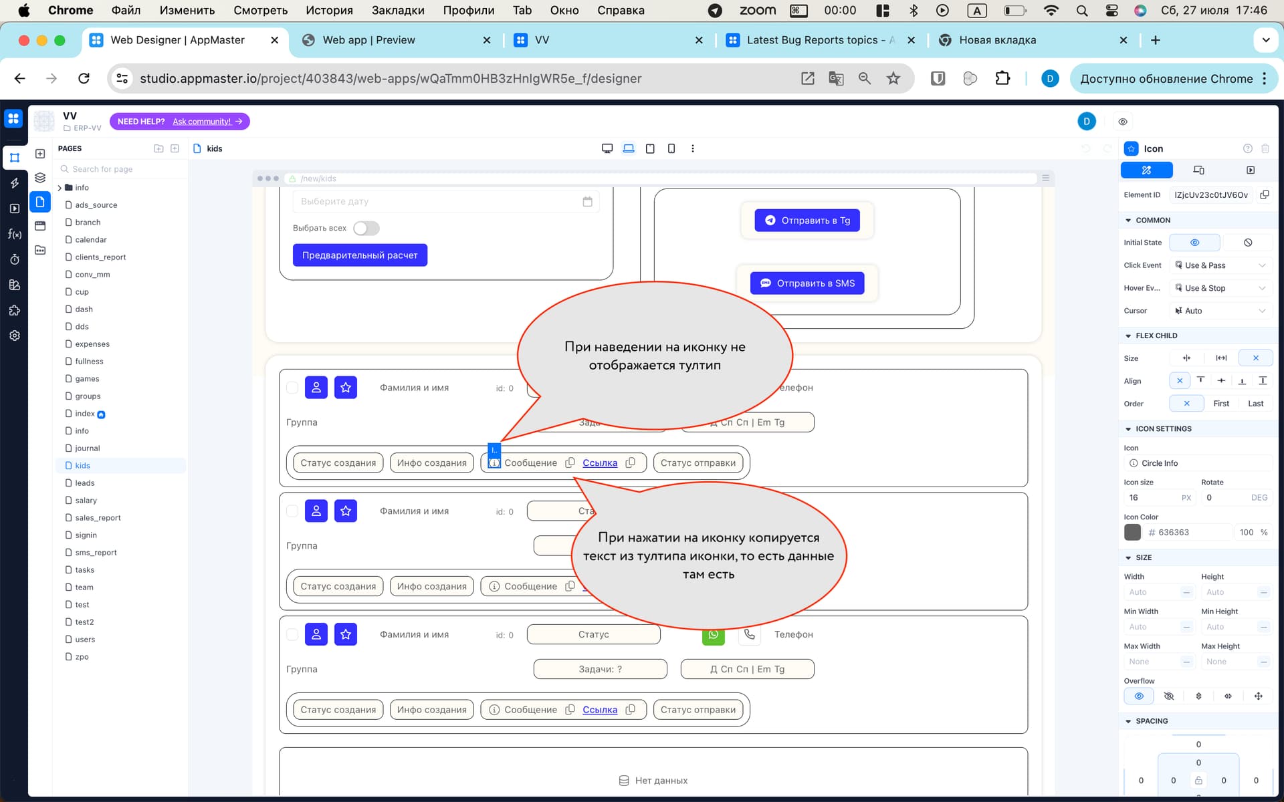Open Icon Color swatch picker
This screenshot has height=802, width=1284.
(1132, 532)
